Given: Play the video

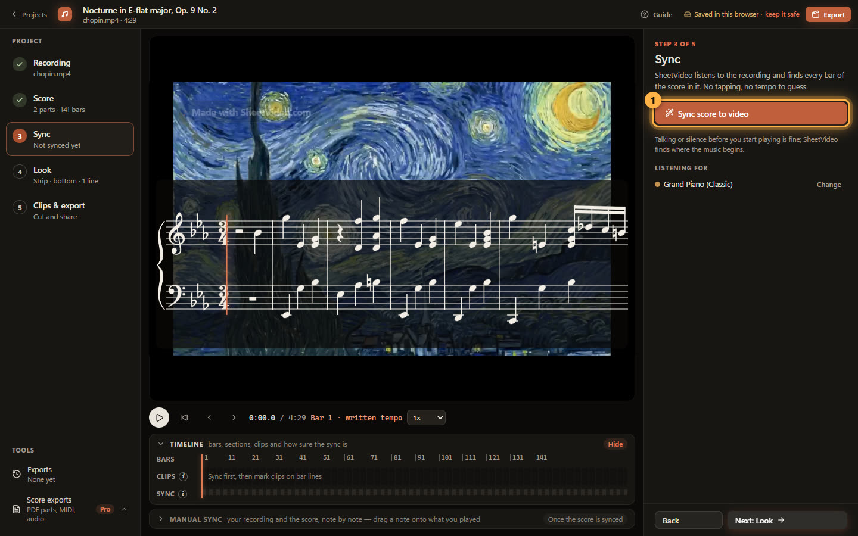Looking at the screenshot, I should click(159, 417).
